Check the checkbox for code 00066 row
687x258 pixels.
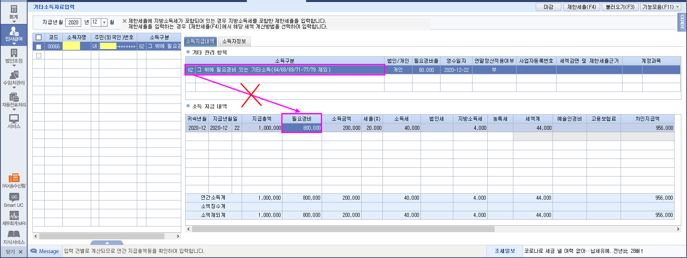pos(39,46)
